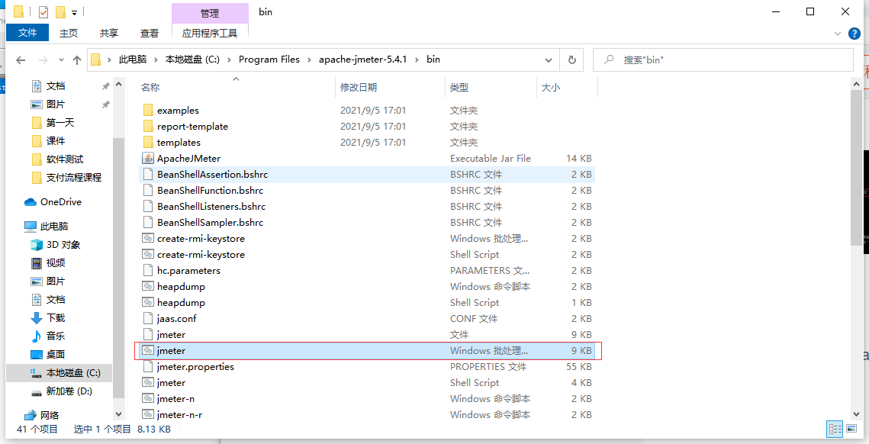Select the ApacheJMeter jar file icon
Screen dimensions: 869x444
pos(147,158)
